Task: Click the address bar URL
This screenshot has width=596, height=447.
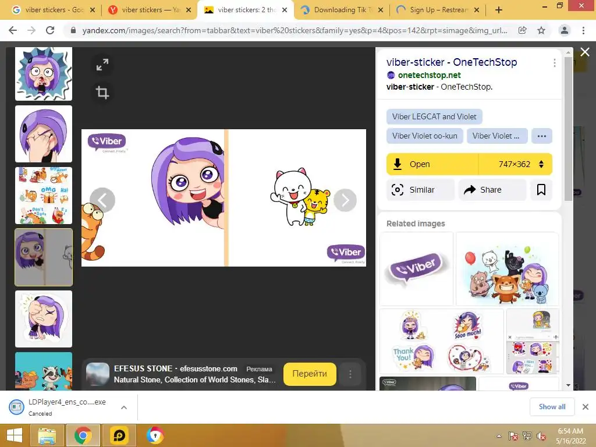Action: 295,30
